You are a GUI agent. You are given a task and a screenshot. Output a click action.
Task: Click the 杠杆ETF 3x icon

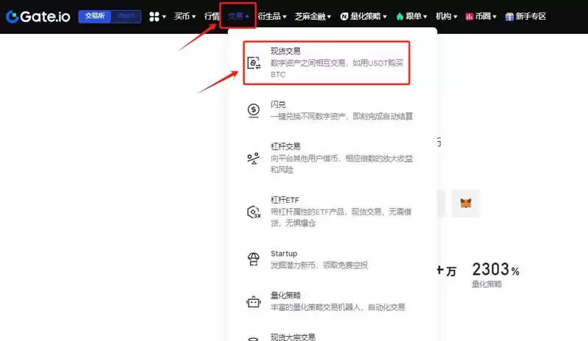254,212
